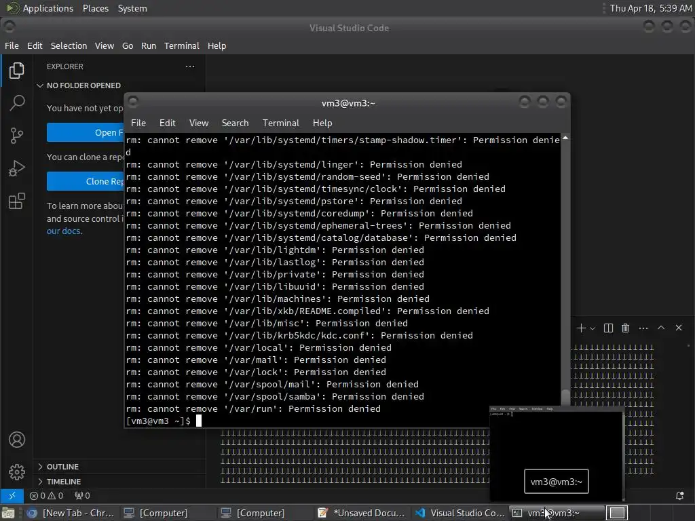This screenshot has width=695, height=521.
Task: Open VS Code Help menu
Action: [x=217, y=45]
